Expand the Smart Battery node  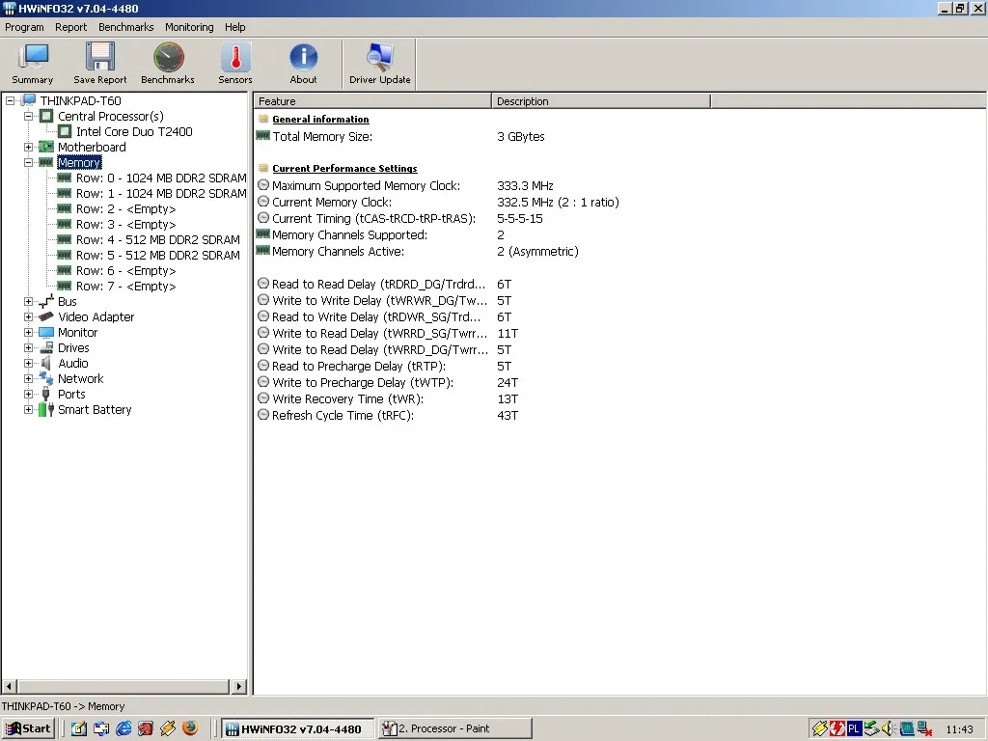28,409
